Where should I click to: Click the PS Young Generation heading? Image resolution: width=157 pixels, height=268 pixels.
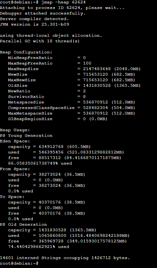coord(26,135)
